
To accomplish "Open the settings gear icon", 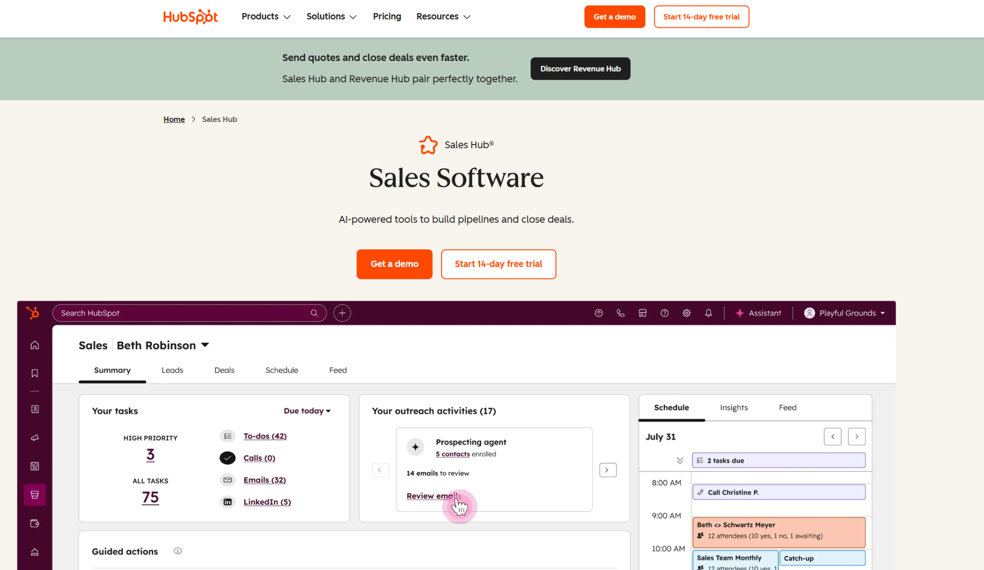I will click(x=687, y=313).
